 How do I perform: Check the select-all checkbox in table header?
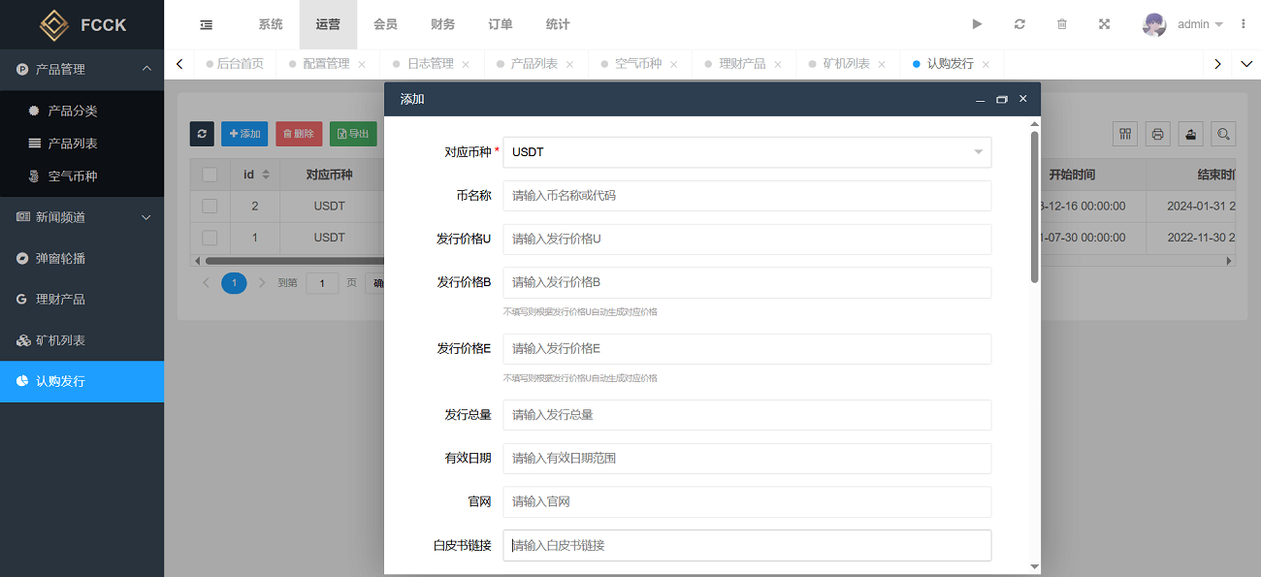[x=210, y=175]
